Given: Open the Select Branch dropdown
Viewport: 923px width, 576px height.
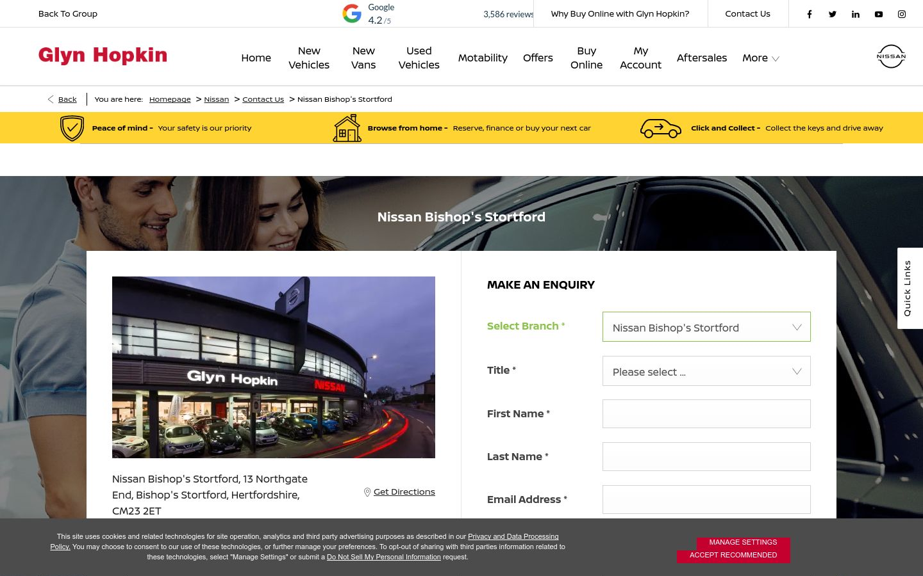Looking at the screenshot, I should coord(706,327).
